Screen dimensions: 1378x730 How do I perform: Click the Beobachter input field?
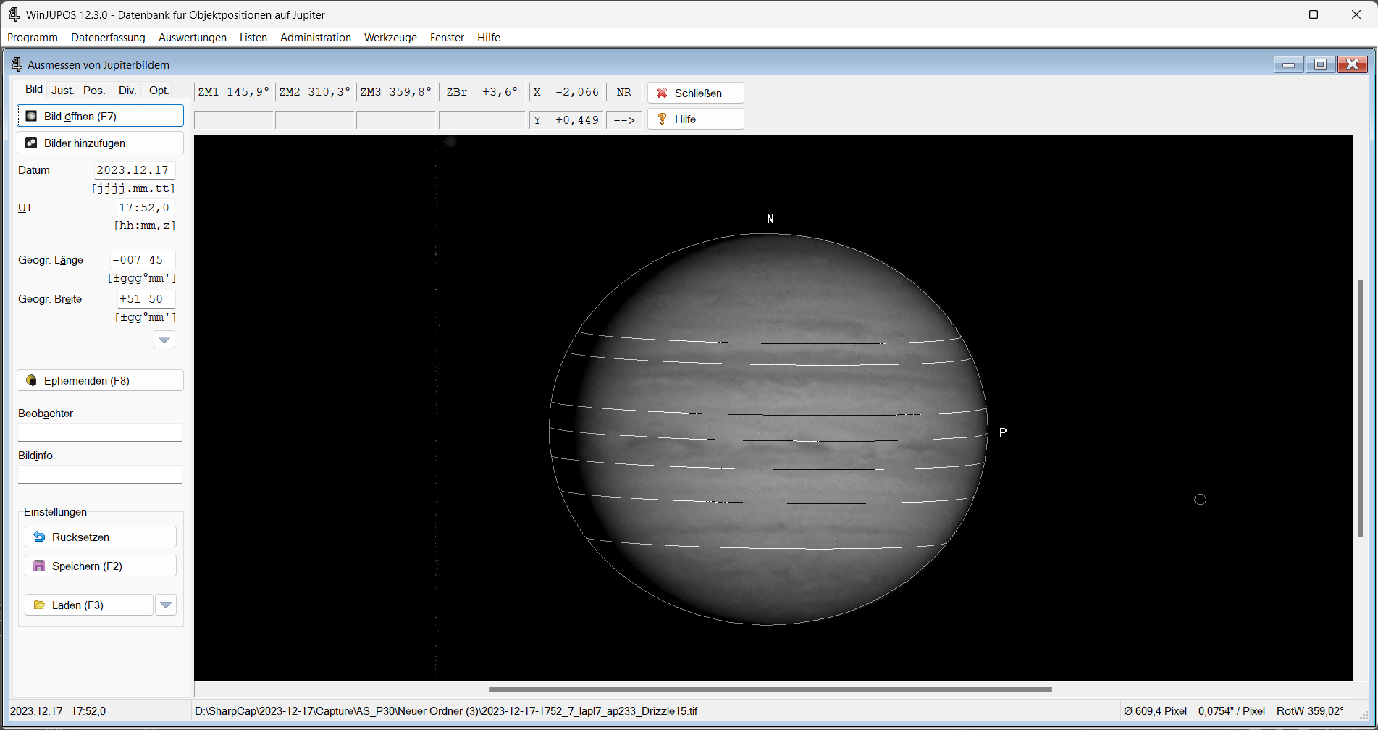(x=100, y=432)
